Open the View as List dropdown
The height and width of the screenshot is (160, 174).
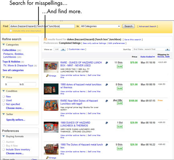click(x=60, y=49)
